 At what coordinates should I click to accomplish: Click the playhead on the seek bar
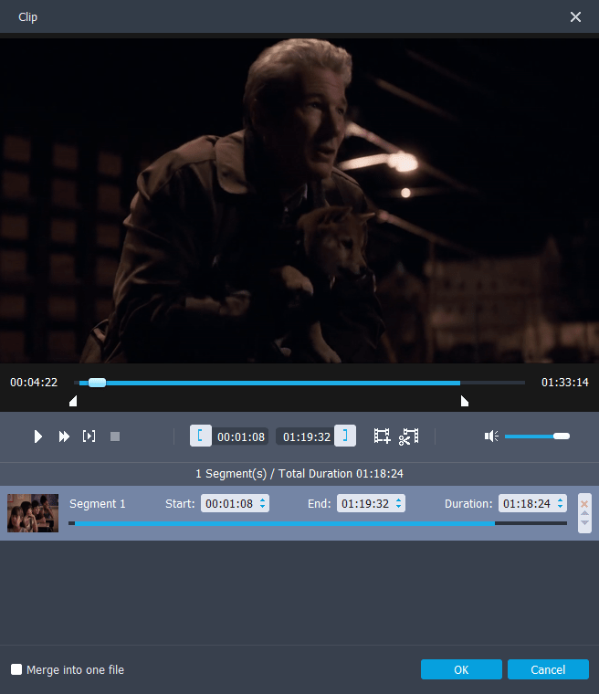pos(97,383)
